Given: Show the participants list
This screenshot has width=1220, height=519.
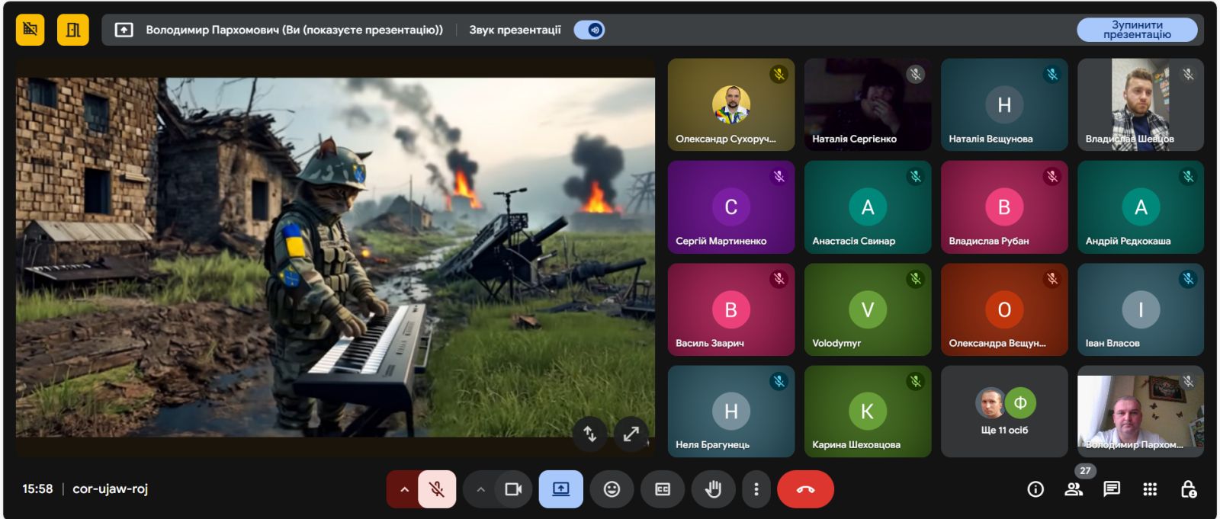Looking at the screenshot, I should click(x=1074, y=489).
